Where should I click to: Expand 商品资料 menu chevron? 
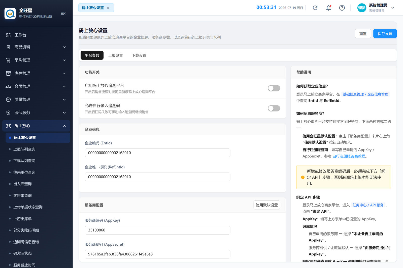[64, 47]
